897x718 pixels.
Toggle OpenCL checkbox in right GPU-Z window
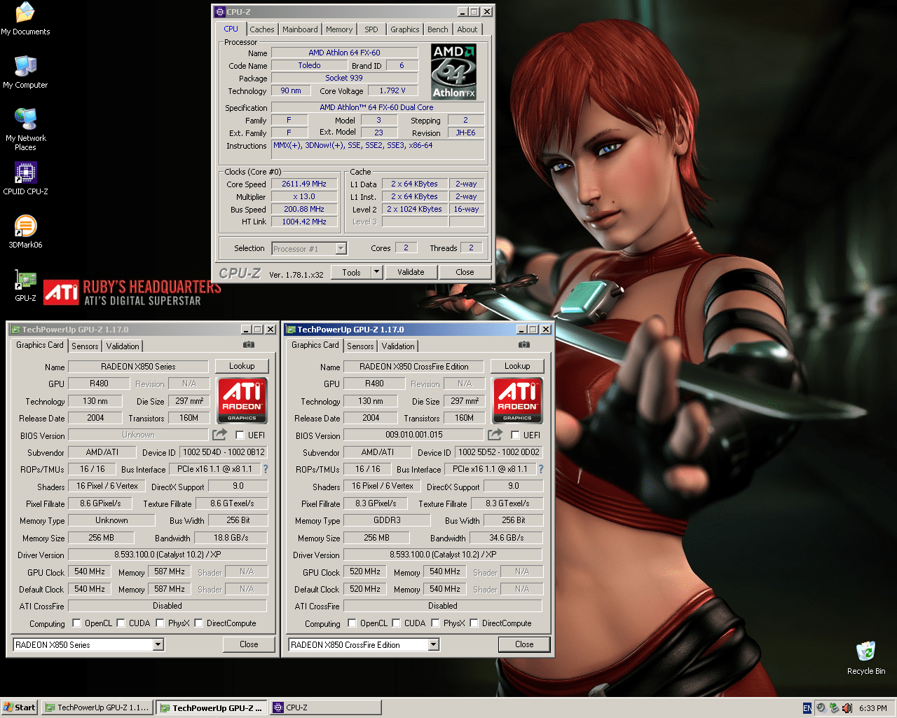click(x=352, y=623)
